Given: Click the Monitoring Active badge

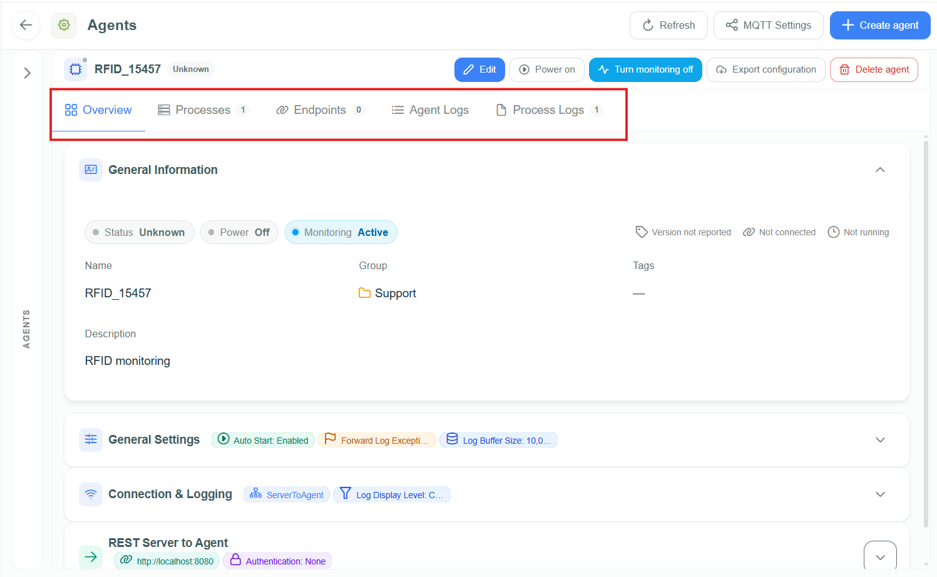Looking at the screenshot, I should pyautogui.click(x=341, y=232).
